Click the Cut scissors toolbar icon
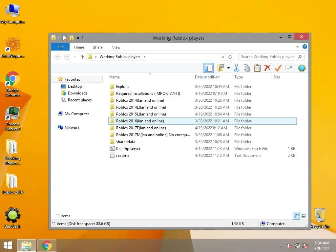Screen dimensions: 336x252 (236, 68)
